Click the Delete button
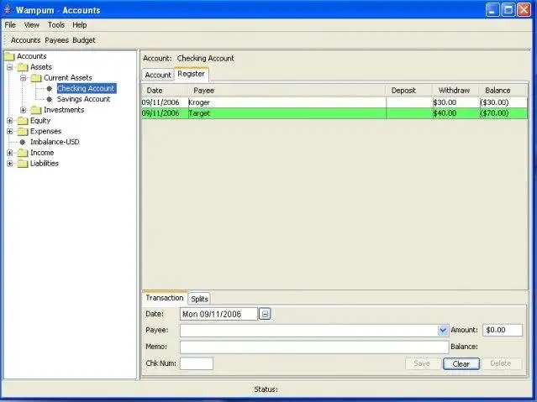Screen dimensions: 537x402 501,363
